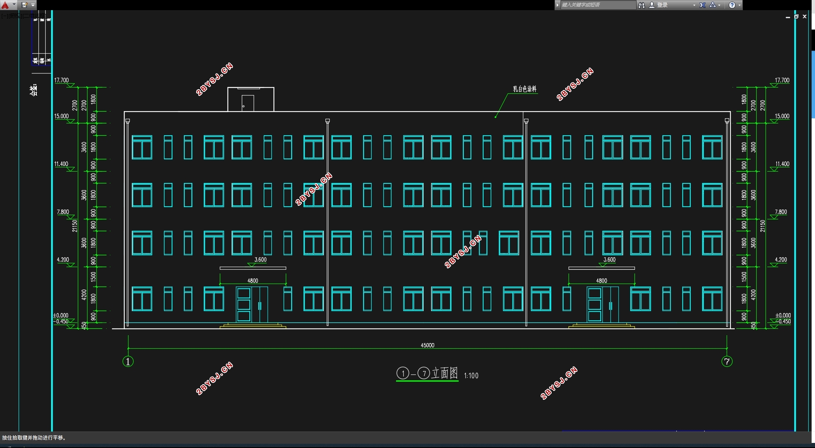Open the Help question mark icon

click(732, 5)
